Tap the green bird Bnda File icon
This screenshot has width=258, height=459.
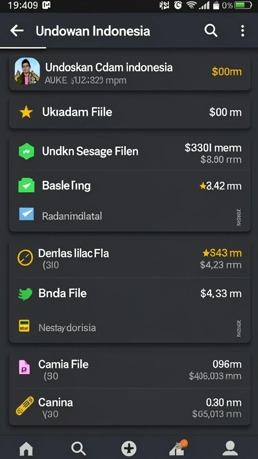click(25, 294)
